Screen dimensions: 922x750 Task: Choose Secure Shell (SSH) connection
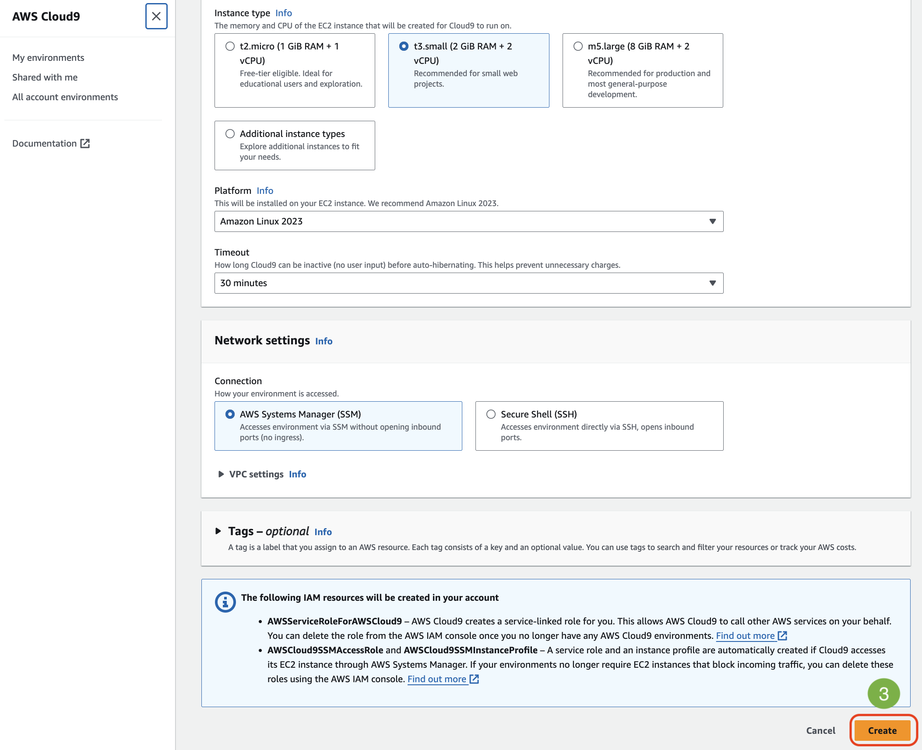(x=491, y=414)
